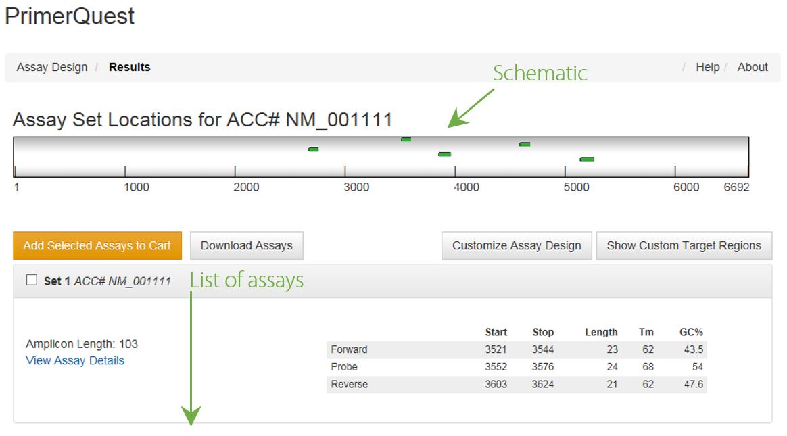Click the Download Assays button
The width and height of the screenshot is (787, 436).
pyautogui.click(x=246, y=245)
